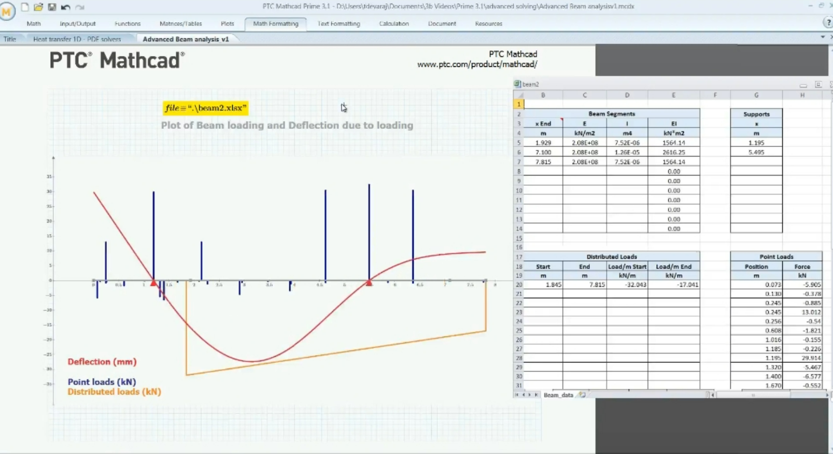
Task: Click the Distributed loads (kN) legend label
Action: point(114,392)
